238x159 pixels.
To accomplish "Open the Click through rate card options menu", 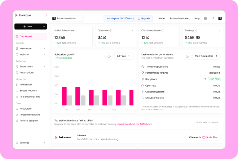I will point(176,30).
